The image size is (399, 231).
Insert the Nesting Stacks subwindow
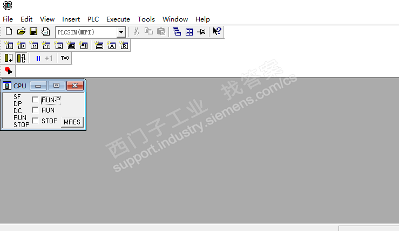click(99, 45)
